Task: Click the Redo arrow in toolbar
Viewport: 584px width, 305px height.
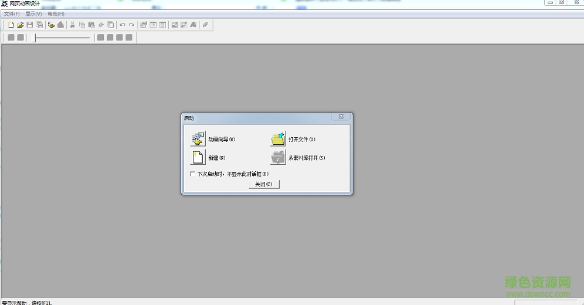Action: coord(132,25)
